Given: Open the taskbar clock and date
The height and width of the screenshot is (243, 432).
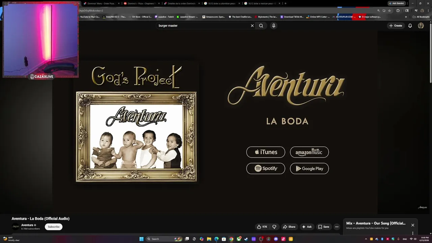Looking at the screenshot, I should [425, 239].
